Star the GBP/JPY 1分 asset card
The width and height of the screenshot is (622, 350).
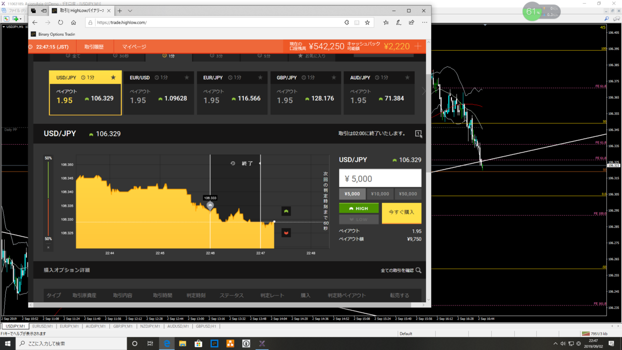334,78
